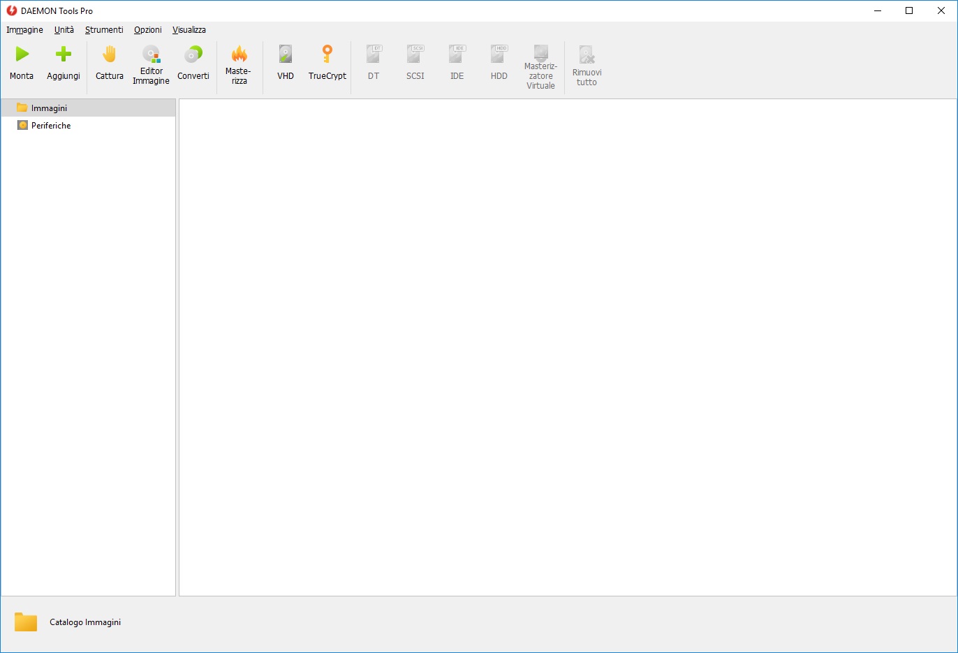Close the DAEMON Tools Pro window
958x653 pixels.
[x=941, y=10]
